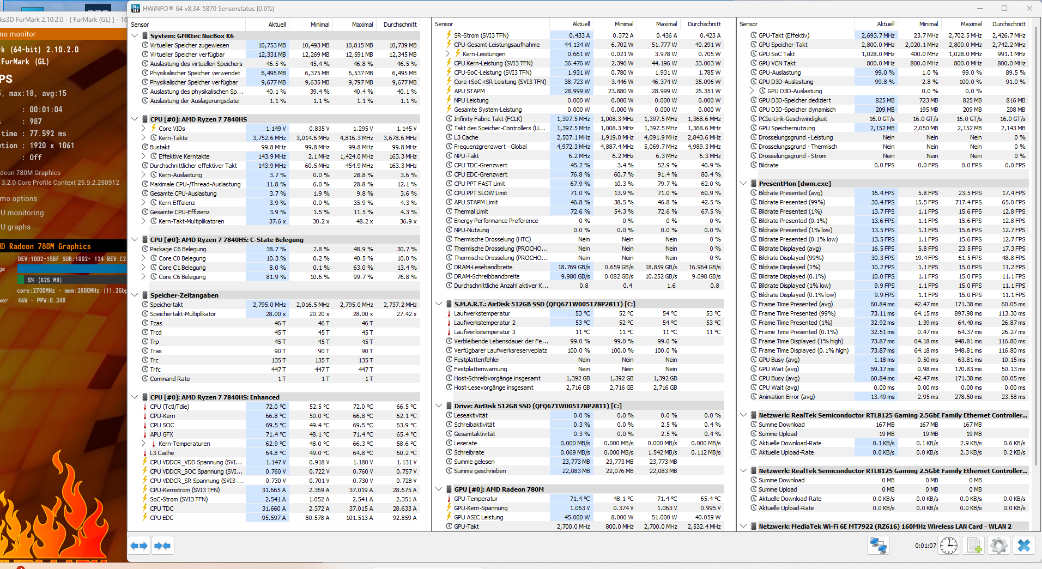
Task: Click the Aktuell column header in left panel
Action: [x=267, y=25]
